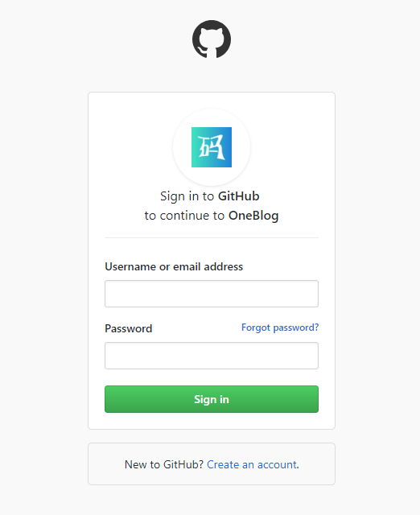Click the bold GitHub word in heading

(x=239, y=196)
